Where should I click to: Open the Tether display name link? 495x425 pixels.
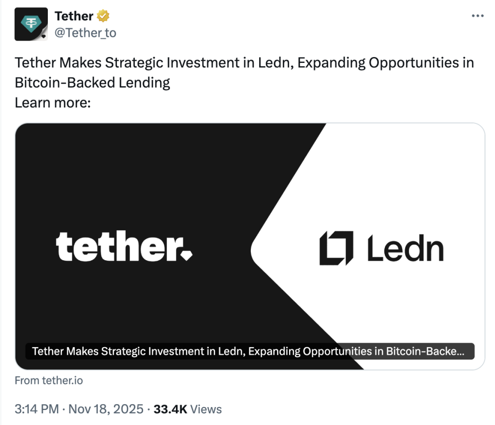click(74, 16)
